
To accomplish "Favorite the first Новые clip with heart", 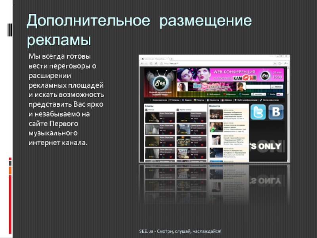I will tap(171, 121).
